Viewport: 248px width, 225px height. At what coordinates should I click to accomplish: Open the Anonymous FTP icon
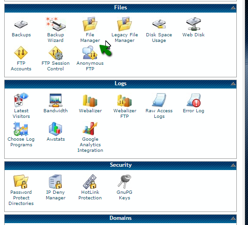tap(90, 53)
